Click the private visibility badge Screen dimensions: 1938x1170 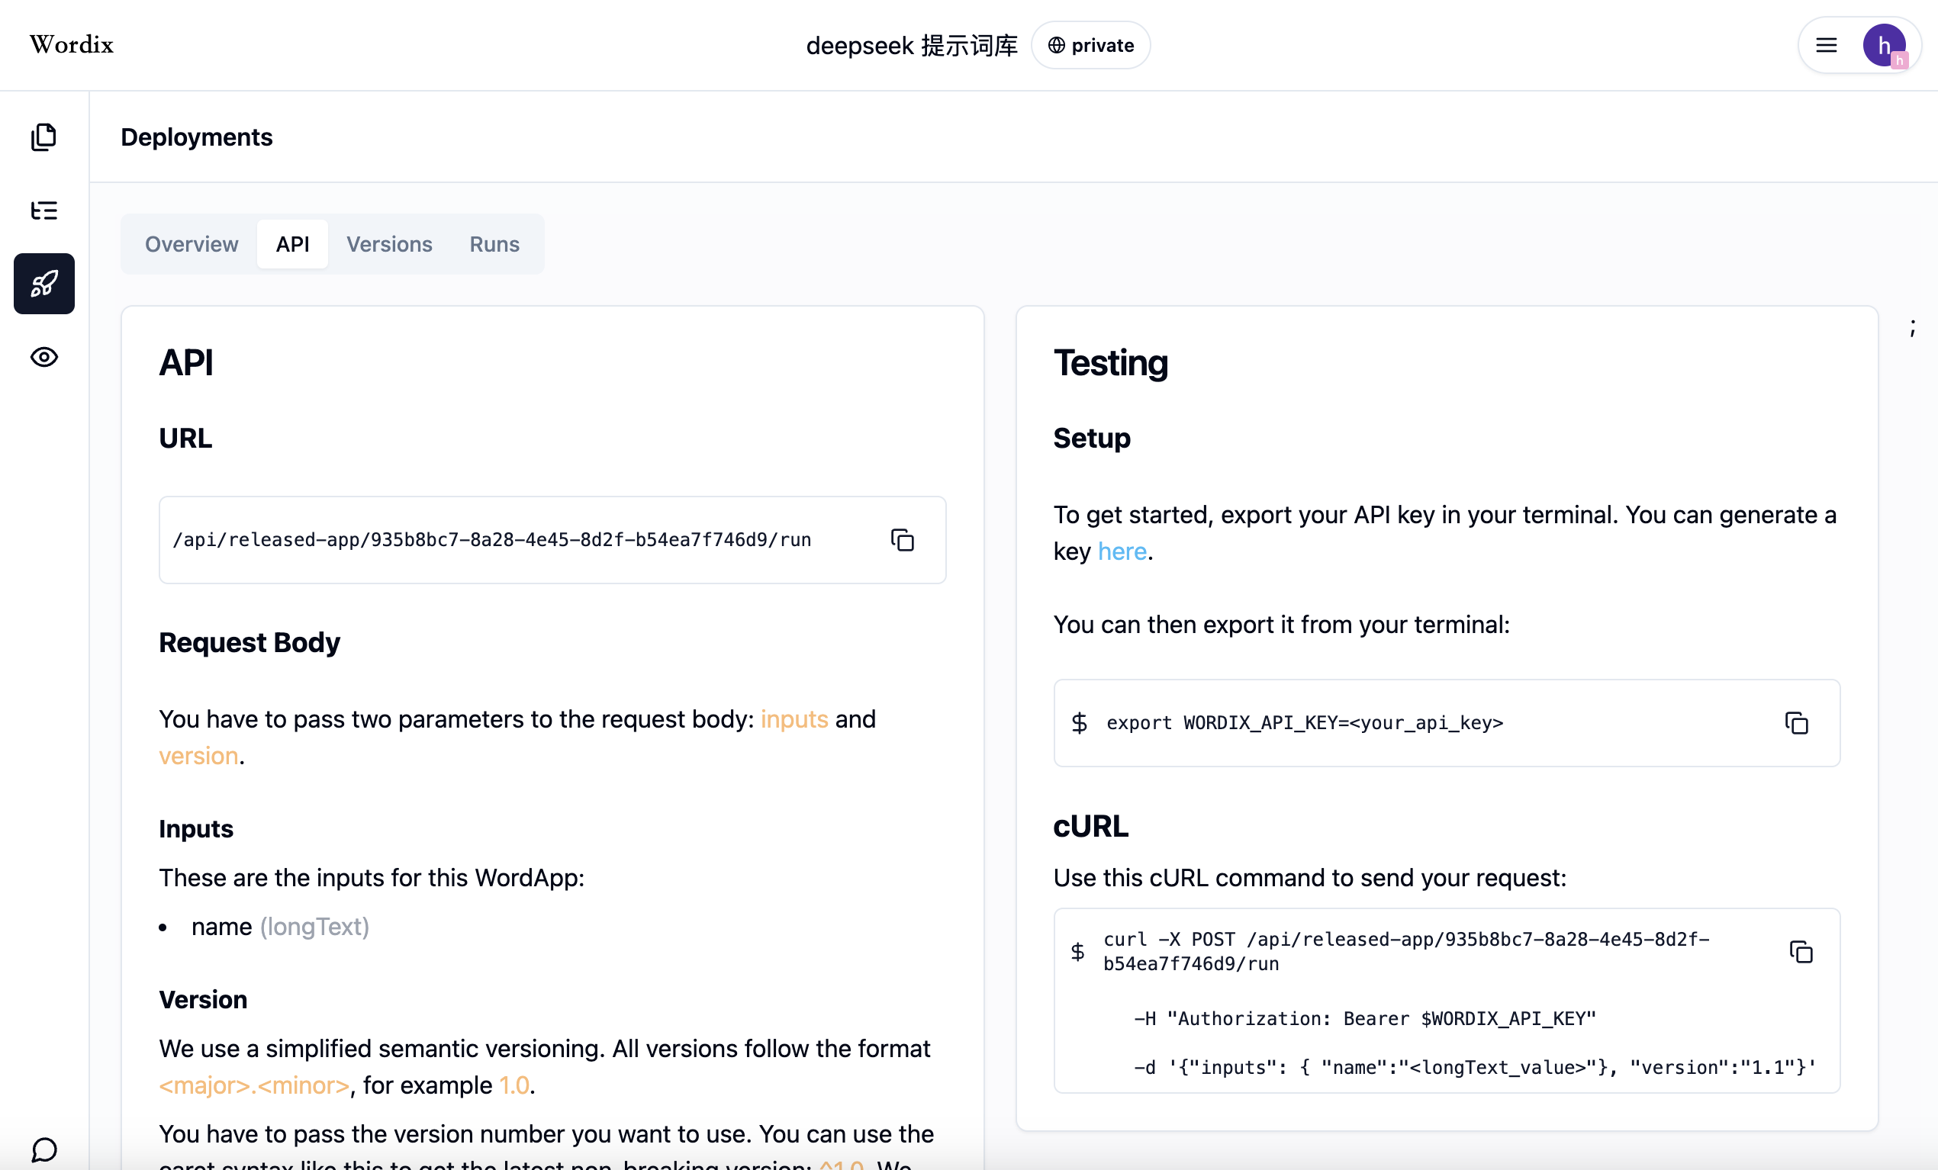[x=1091, y=46]
